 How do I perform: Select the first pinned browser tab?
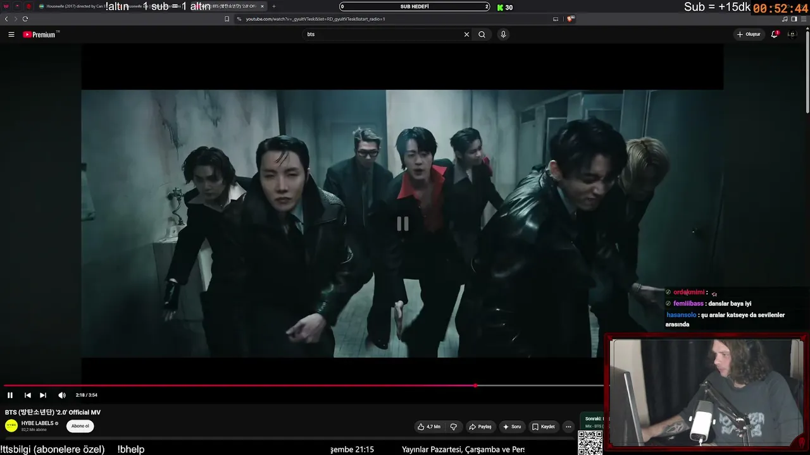[x=6, y=6]
